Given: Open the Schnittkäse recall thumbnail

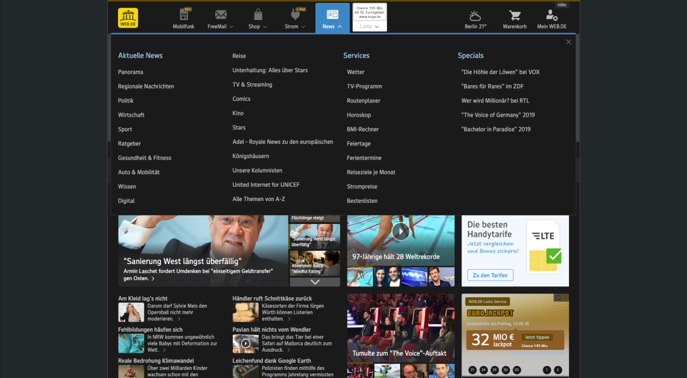Looking at the screenshot, I should pyautogui.click(x=246, y=312).
